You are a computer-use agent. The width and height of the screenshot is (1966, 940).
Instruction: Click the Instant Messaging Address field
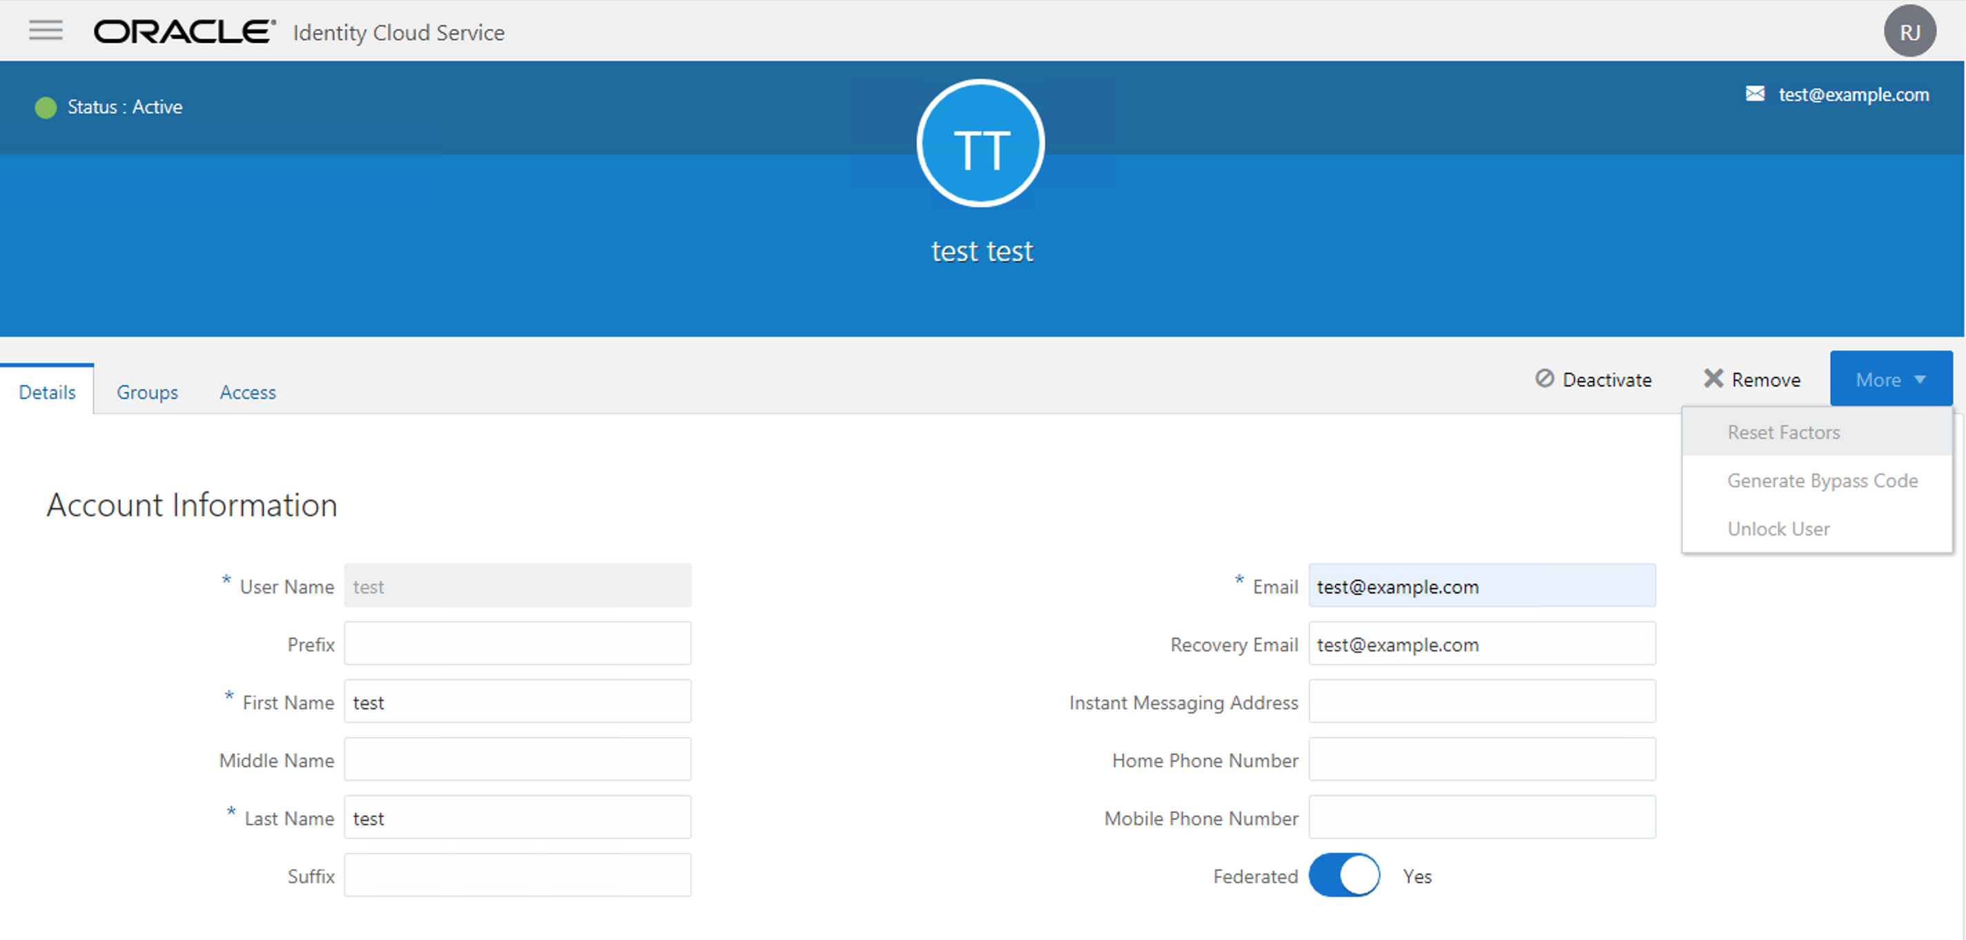coord(1482,702)
